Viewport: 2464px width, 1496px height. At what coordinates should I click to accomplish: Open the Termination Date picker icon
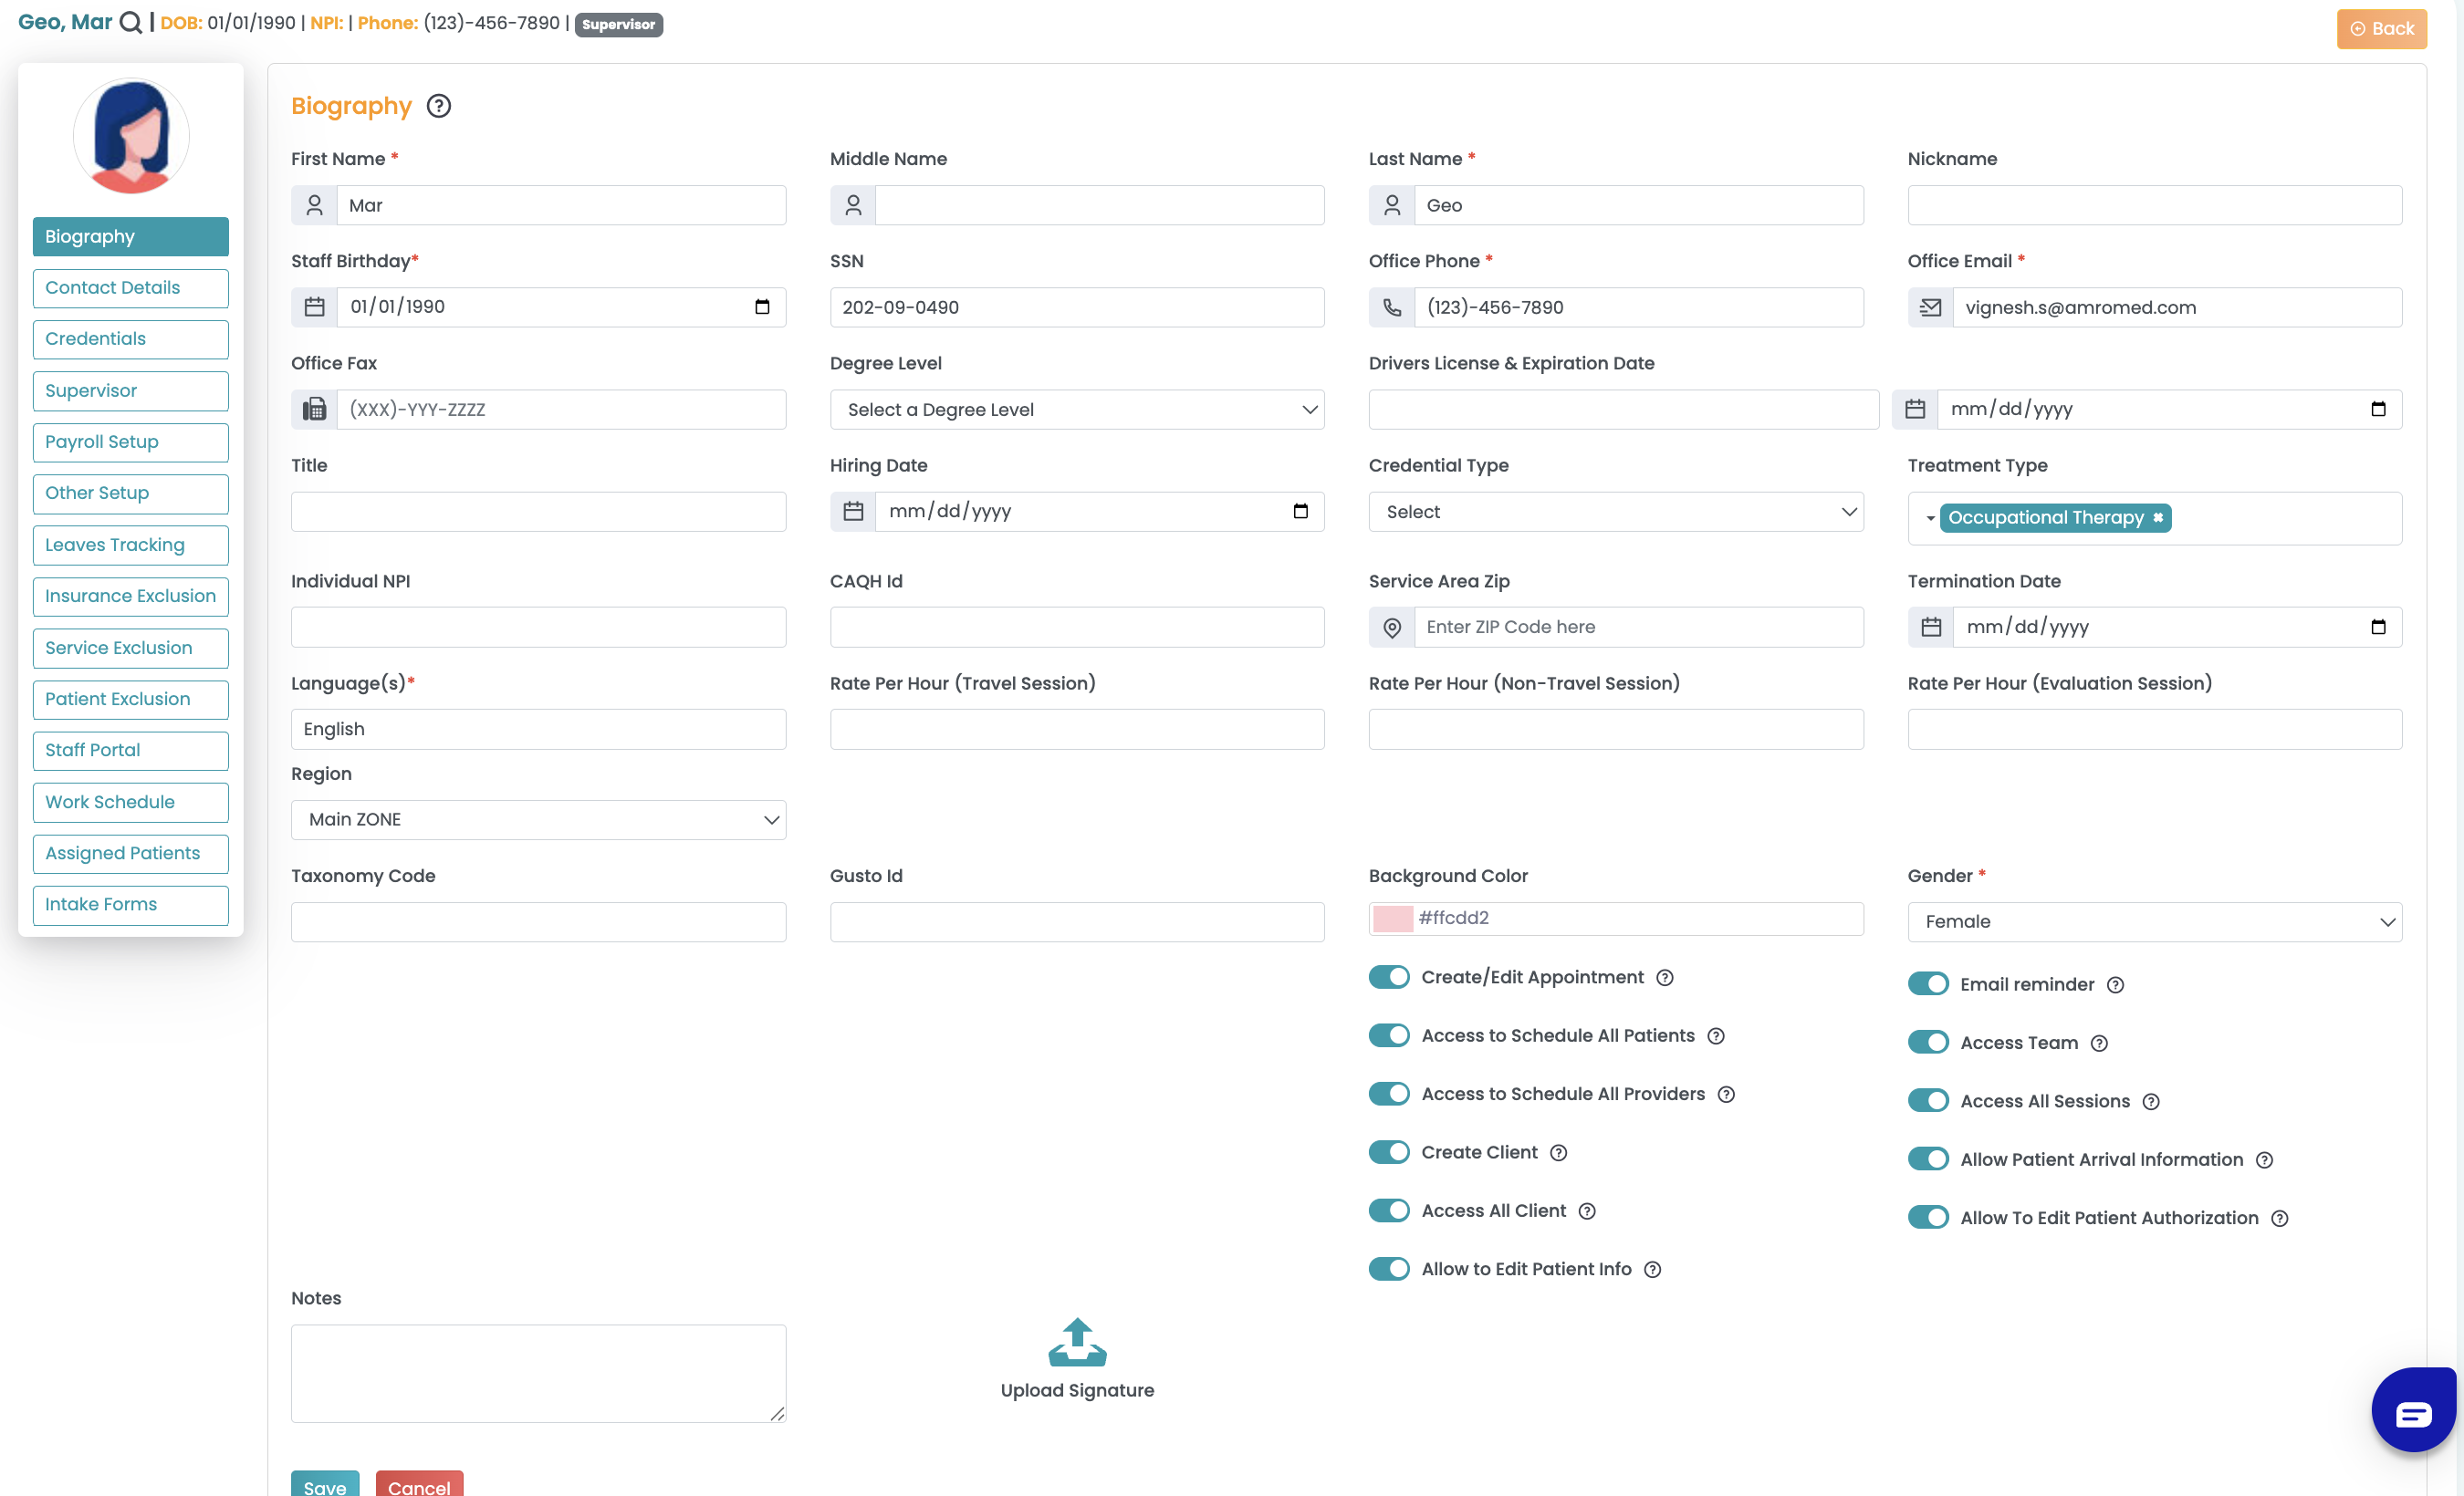tap(2378, 628)
